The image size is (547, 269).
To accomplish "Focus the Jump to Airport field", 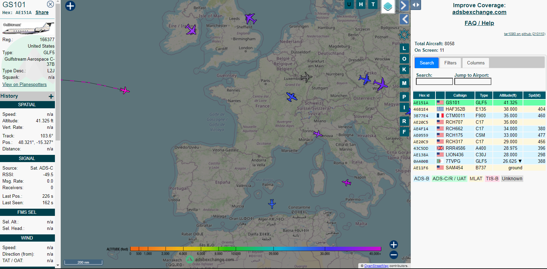I will pos(473,82).
